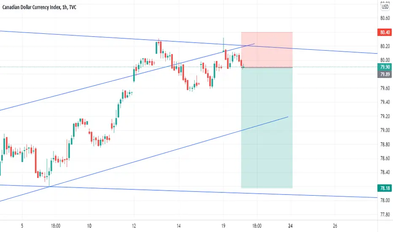Select the green 79.90 current price label

click(x=385, y=67)
